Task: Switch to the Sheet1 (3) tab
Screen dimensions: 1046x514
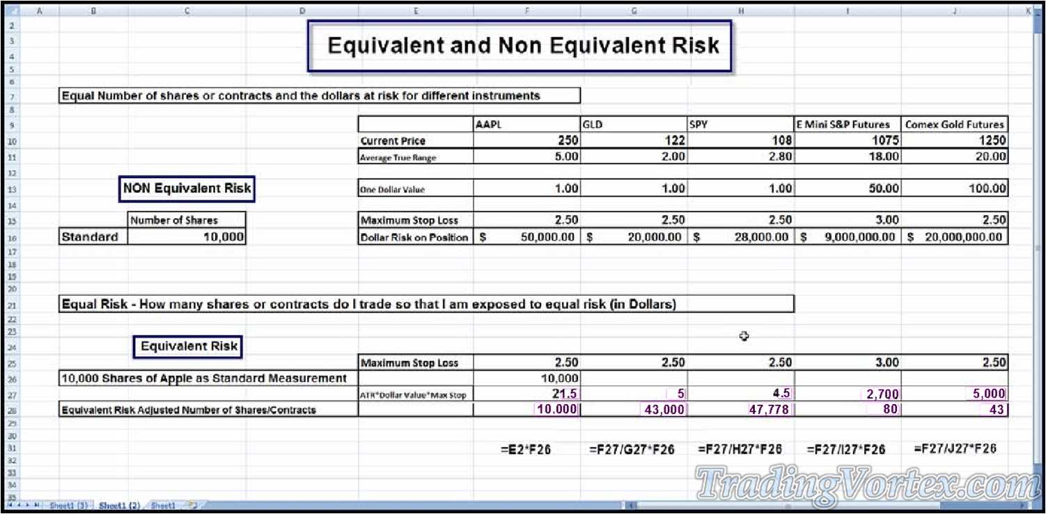Action: 68,506
